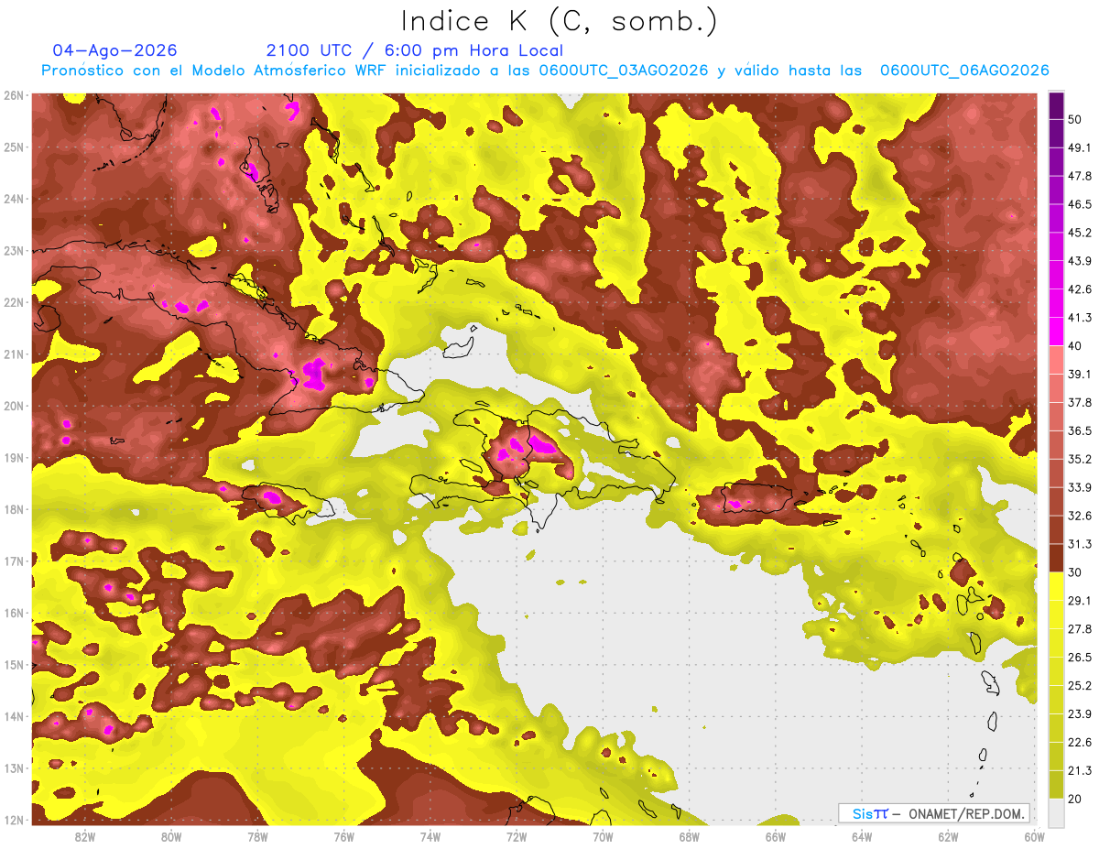
Task: Click the colorbar label "31.3"
Action: click(x=1080, y=544)
